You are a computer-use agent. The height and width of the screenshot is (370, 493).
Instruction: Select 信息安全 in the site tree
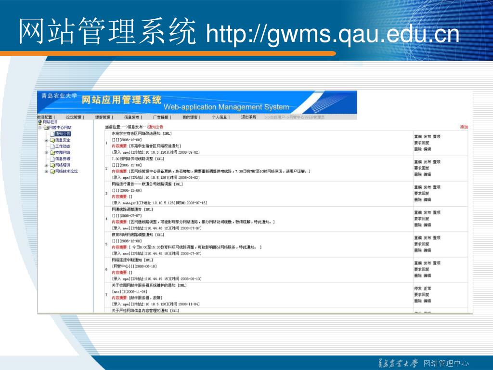(63, 140)
